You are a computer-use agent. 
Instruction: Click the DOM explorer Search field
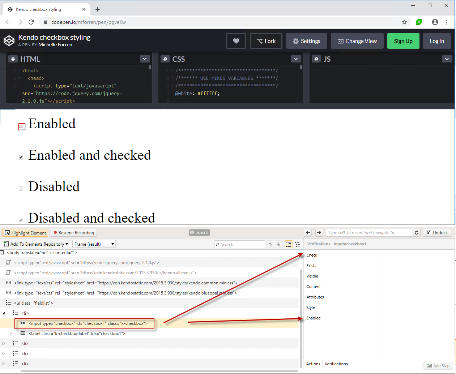239,245
